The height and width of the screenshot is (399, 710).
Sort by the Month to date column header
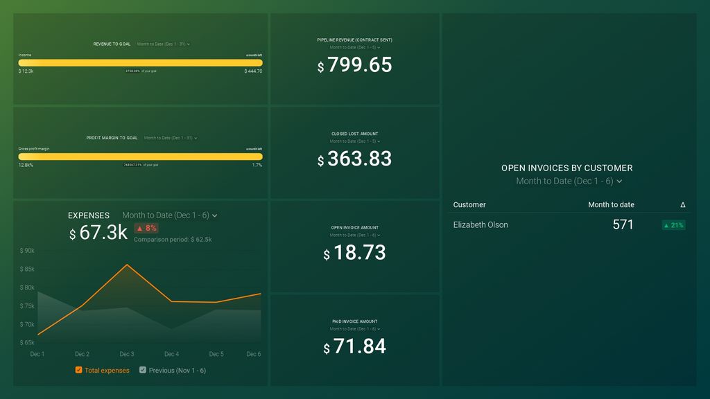[x=611, y=205]
